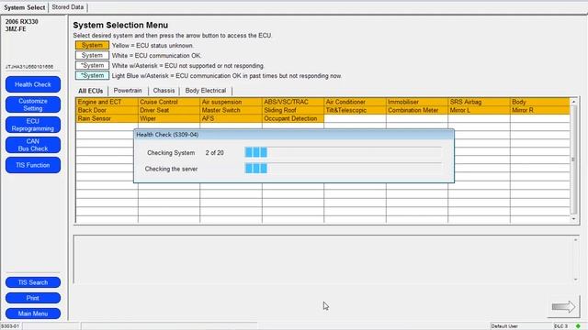Select the Rain Sensor cell

click(x=107, y=118)
